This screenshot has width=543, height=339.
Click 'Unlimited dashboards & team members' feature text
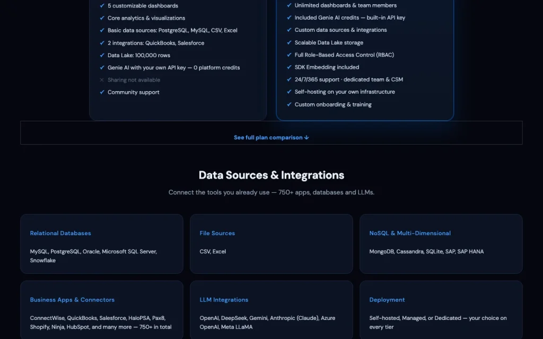tap(345, 5)
